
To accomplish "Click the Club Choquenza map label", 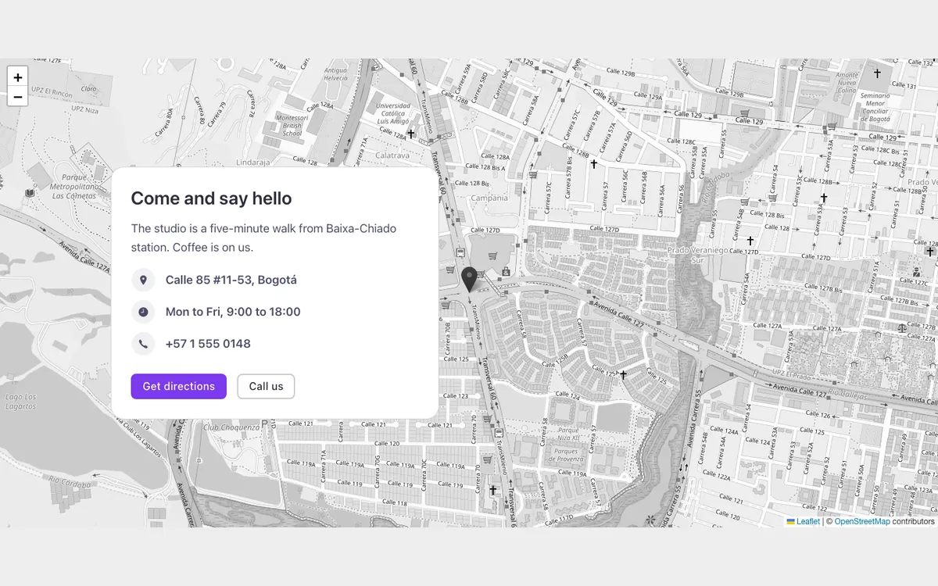I will point(231,427).
